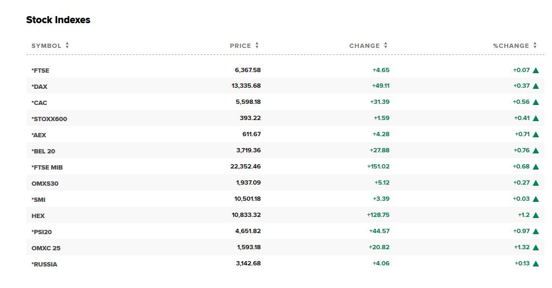Screen dimensions: 552x288
Task: Select change value +20.82
Action: coord(379,247)
